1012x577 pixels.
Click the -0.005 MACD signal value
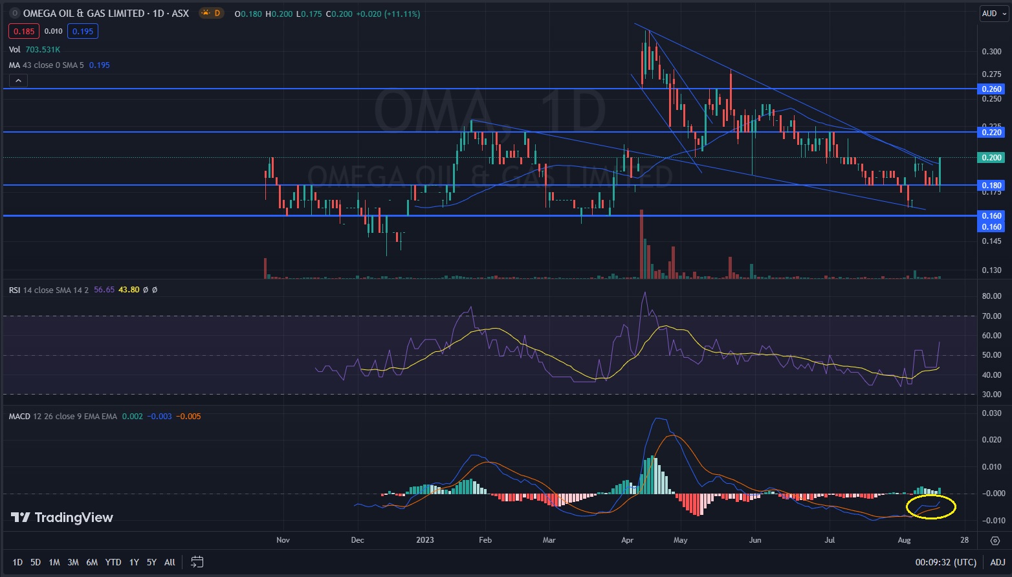click(188, 416)
